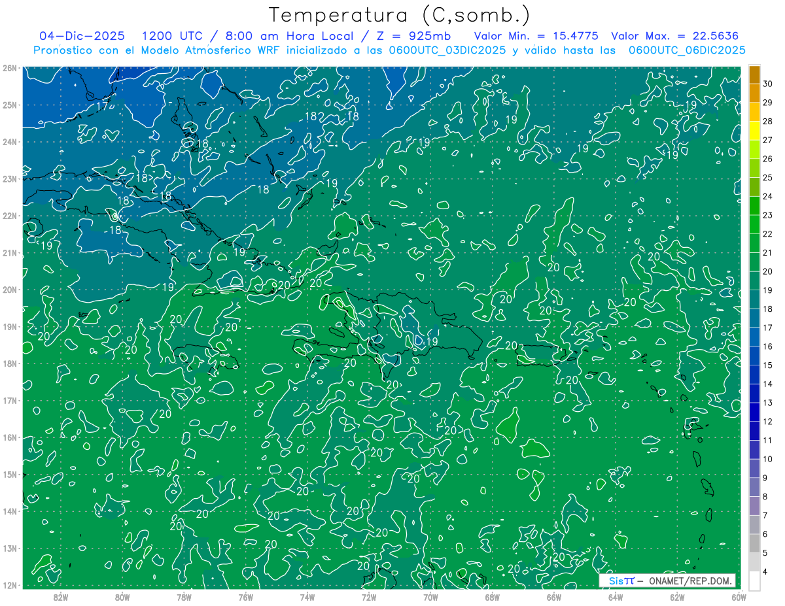This screenshot has width=785, height=606.
Task: Click the "17" contour label near 25N
Action: 102,106
